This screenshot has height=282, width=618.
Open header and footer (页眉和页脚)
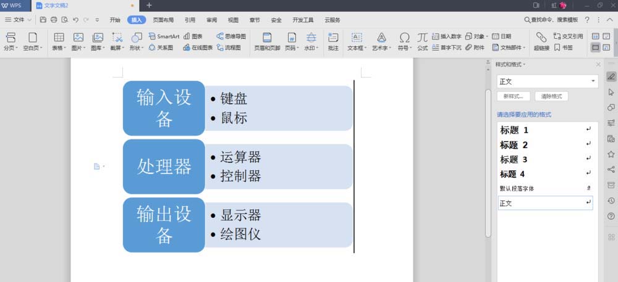pos(267,42)
